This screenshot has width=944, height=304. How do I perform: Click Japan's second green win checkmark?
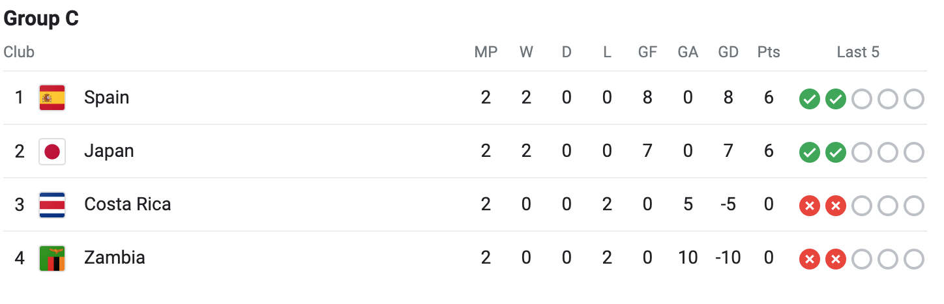(835, 152)
